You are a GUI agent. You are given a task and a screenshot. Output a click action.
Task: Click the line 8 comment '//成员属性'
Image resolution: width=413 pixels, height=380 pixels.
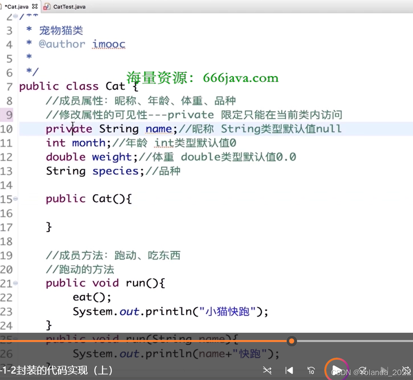[x=141, y=101]
